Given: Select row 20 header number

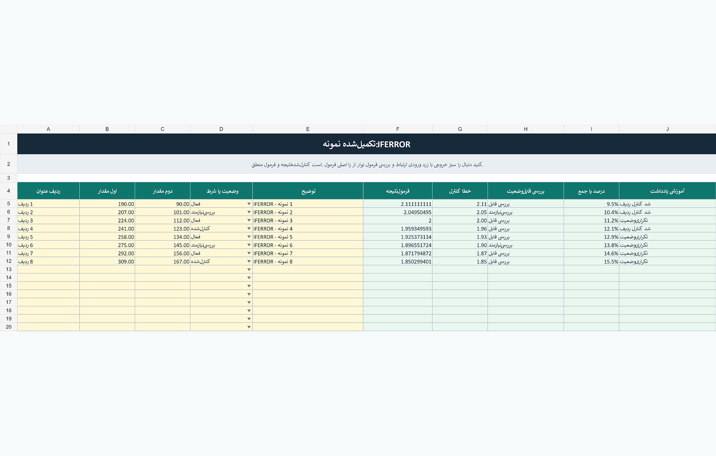Looking at the screenshot, I should pyautogui.click(x=8, y=327).
